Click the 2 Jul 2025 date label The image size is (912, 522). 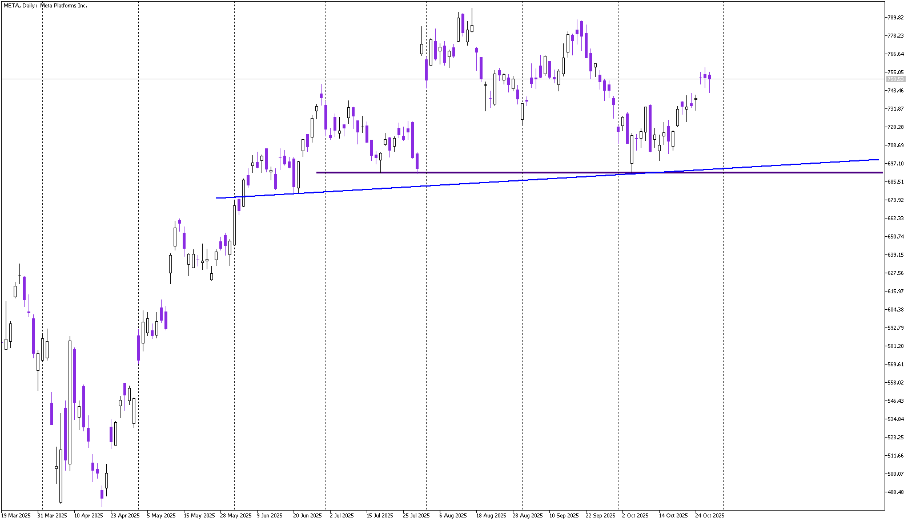click(342, 516)
